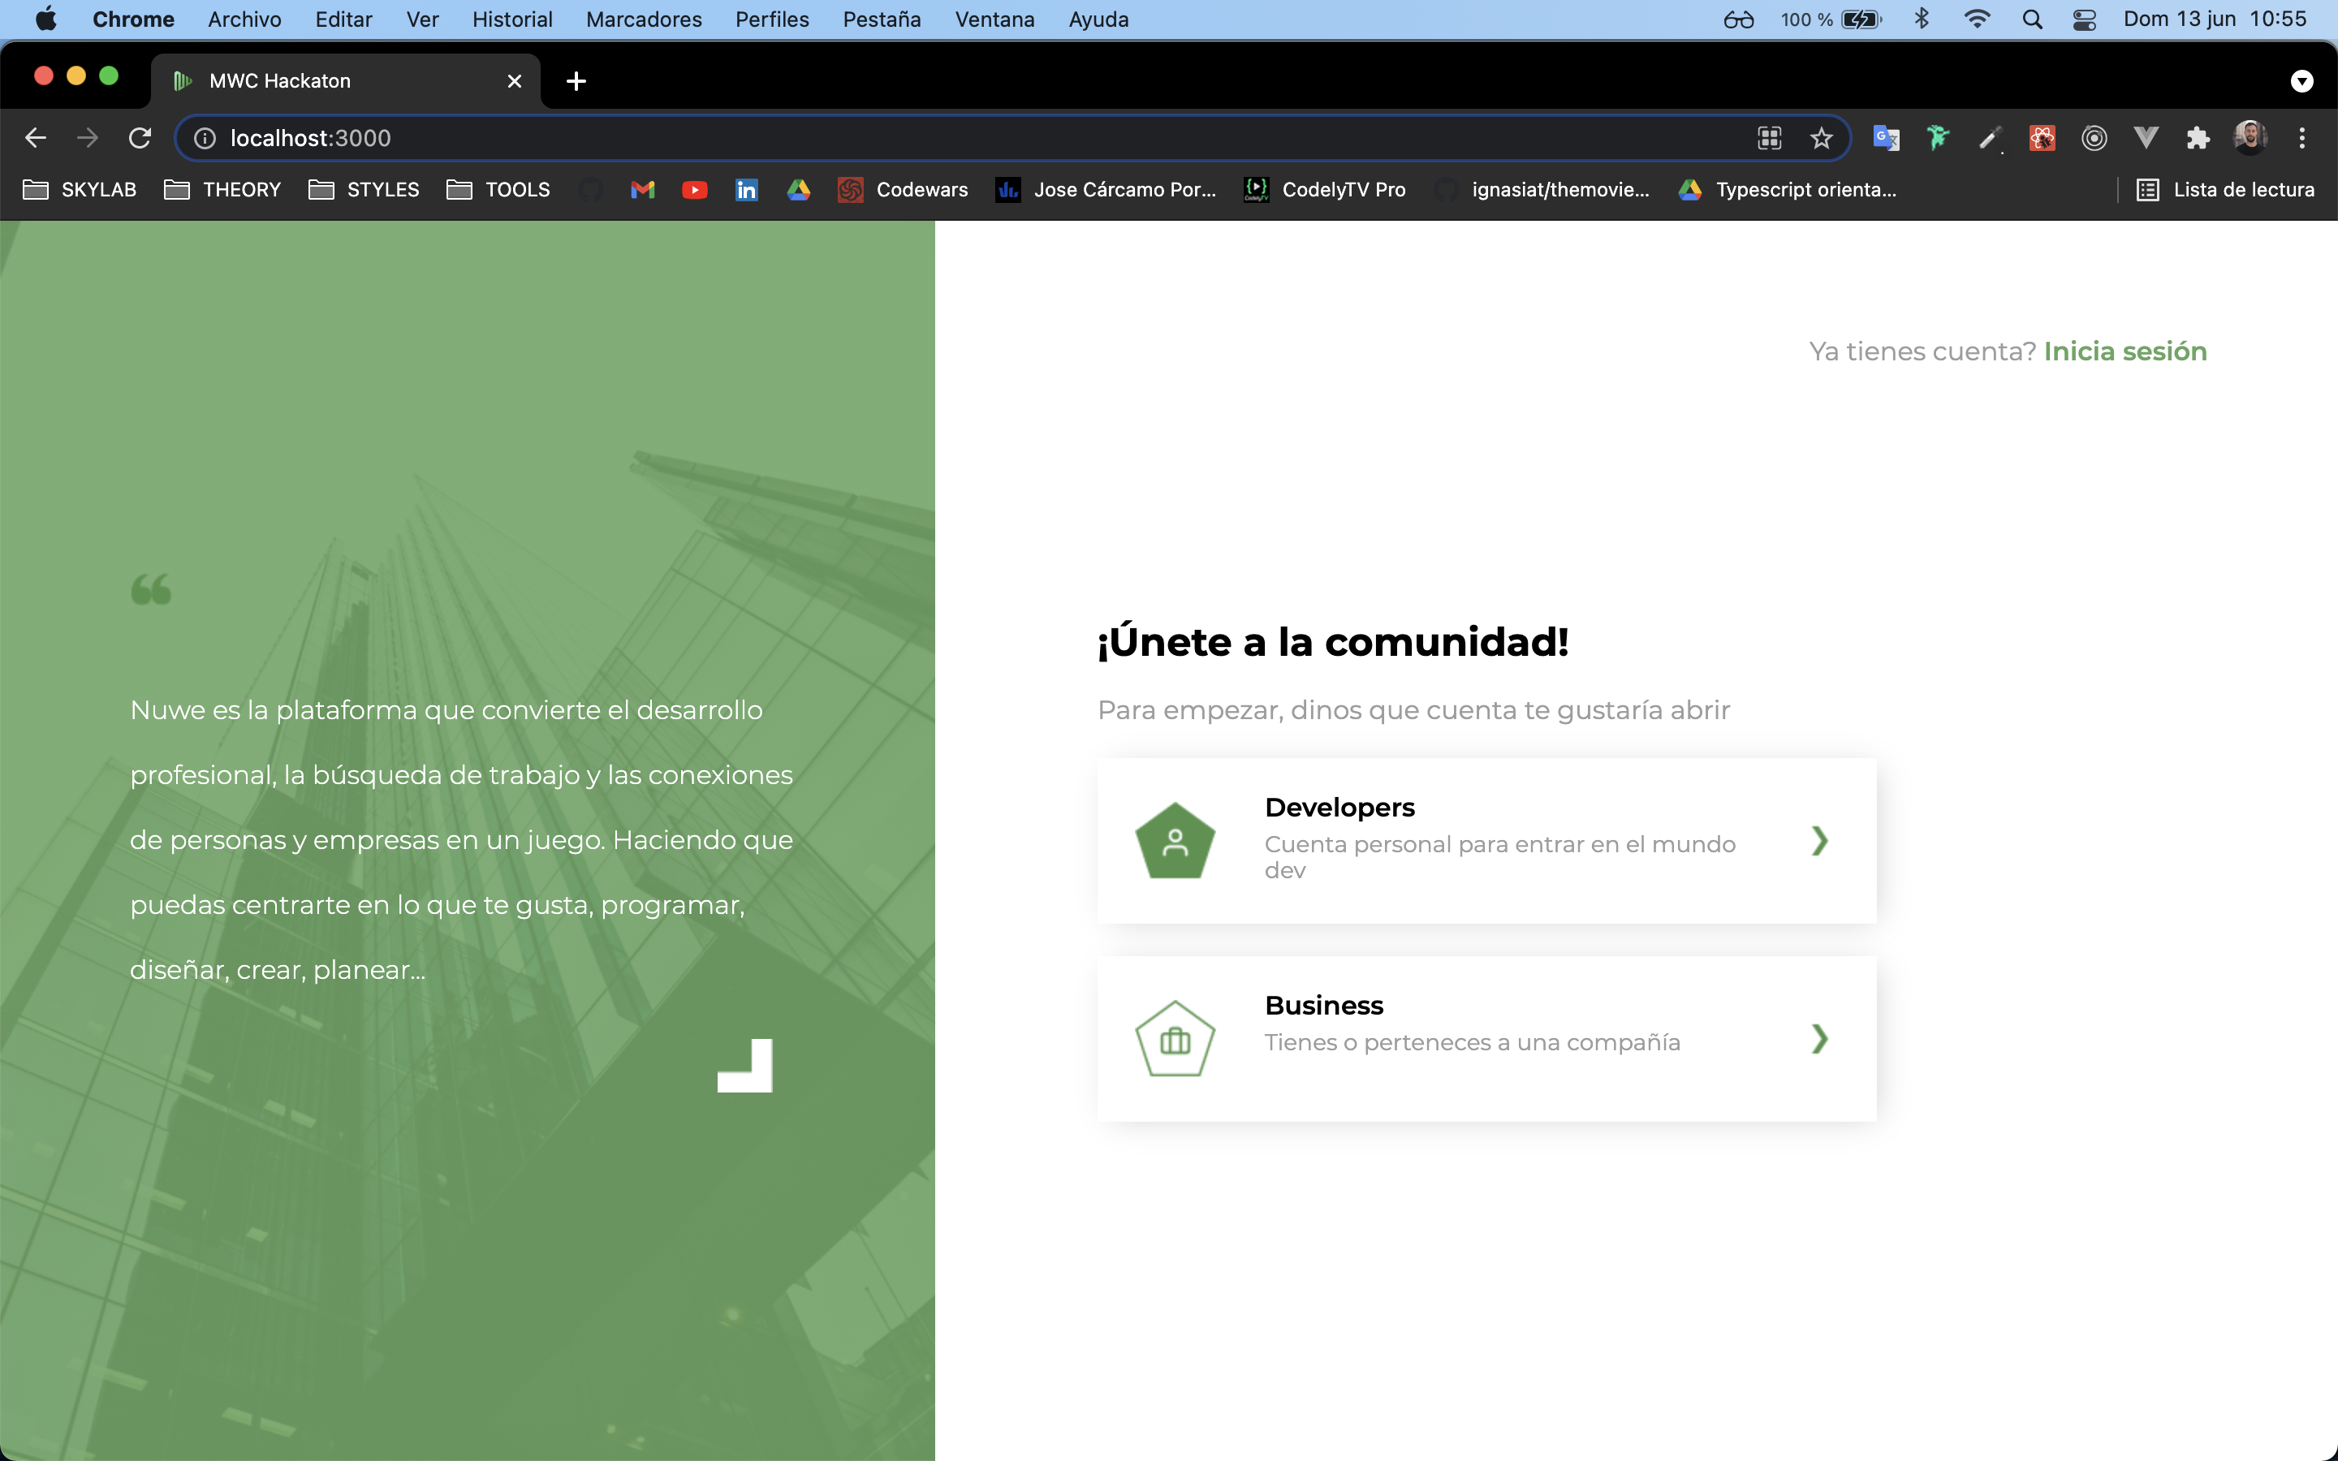
Task: Expand the Developers card chevron arrow
Action: coord(1819,841)
